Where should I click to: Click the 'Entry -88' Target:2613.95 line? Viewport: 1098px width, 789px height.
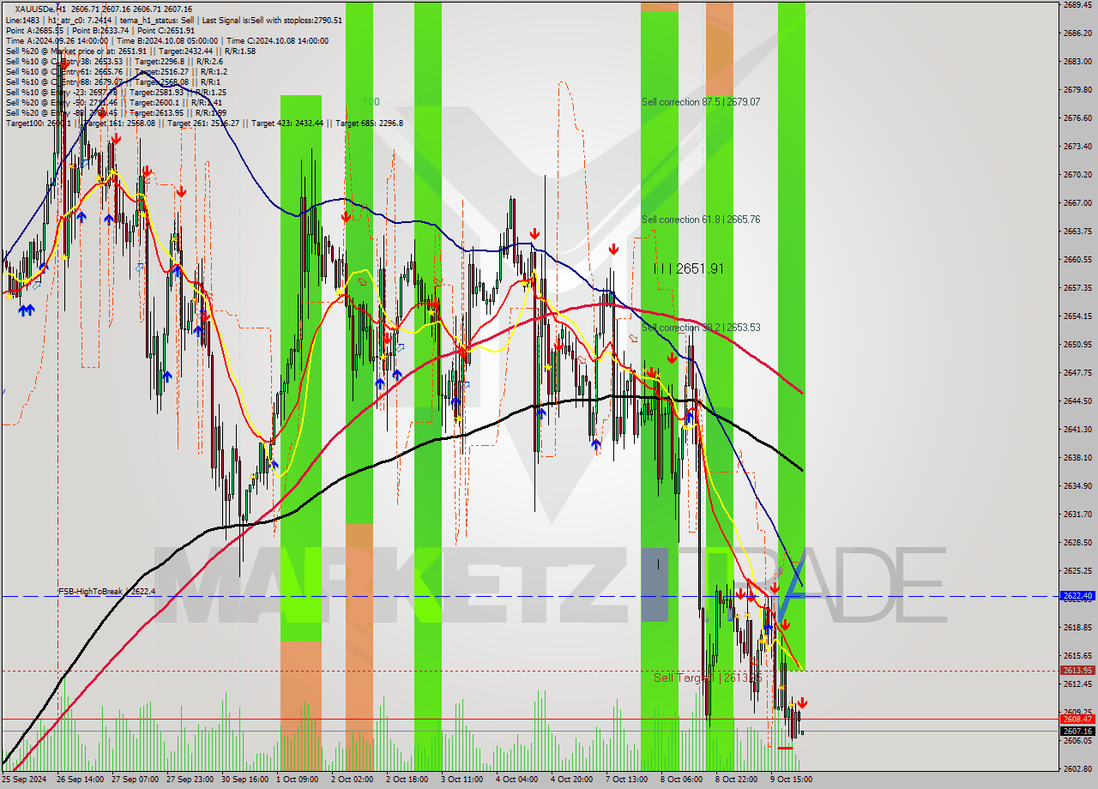(x=116, y=112)
